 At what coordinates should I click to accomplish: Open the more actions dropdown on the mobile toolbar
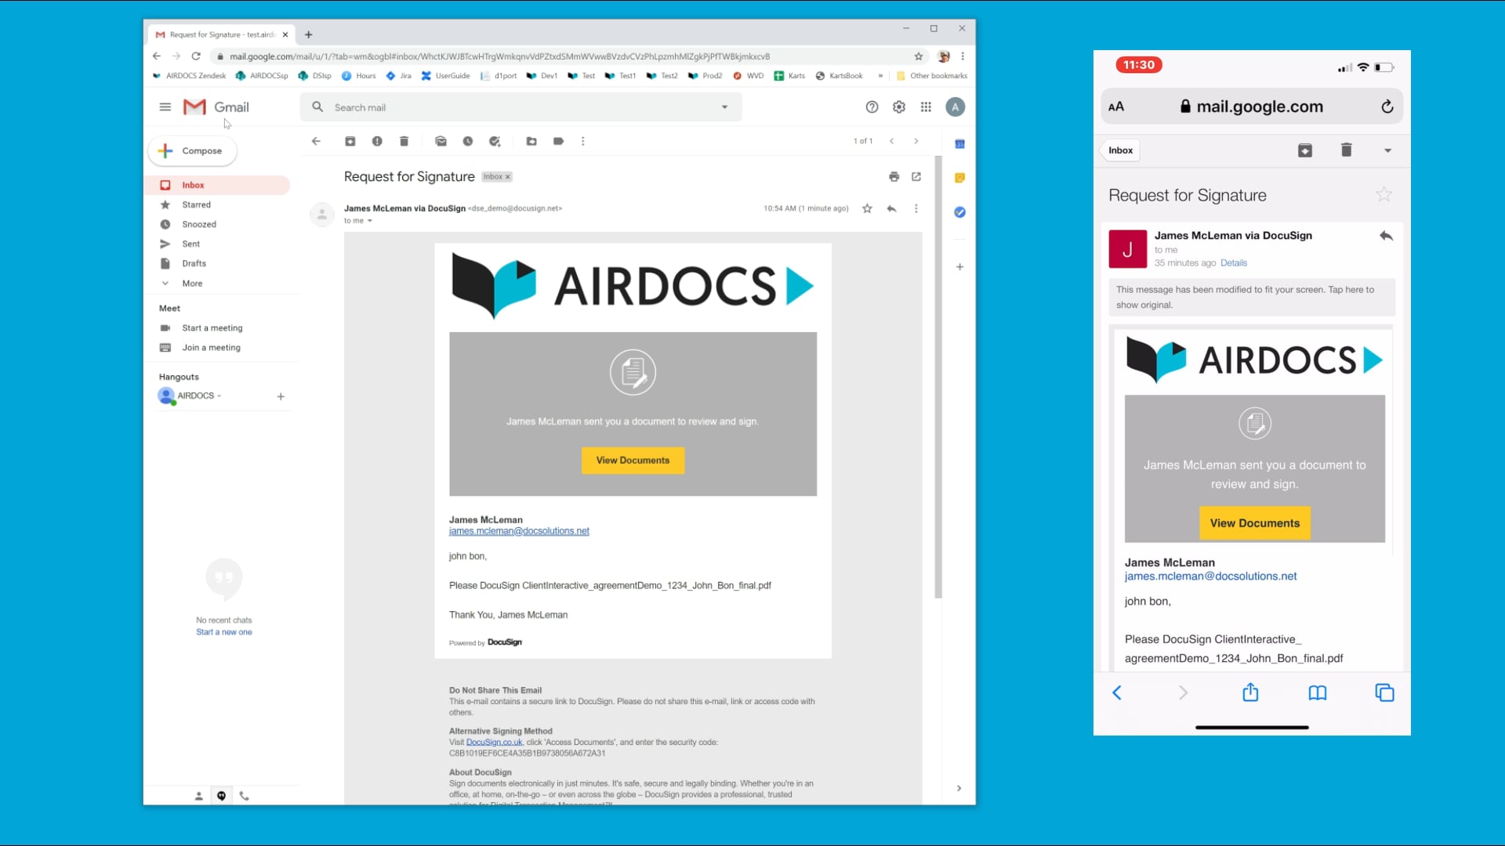pyautogui.click(x=1387, y=150)
